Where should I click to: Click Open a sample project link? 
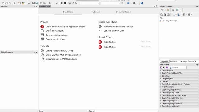tap(56, 39)
